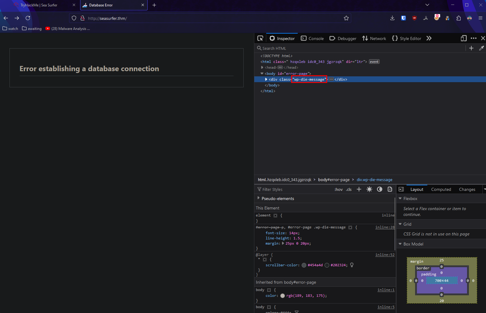Image resolution: width=486 pixels, height=313 pixels.
Task: Open the Debugger tab
Action: pos(343,38)
